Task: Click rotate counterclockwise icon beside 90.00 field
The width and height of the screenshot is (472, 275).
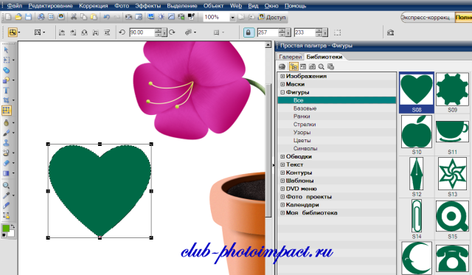Action: (x=122, y=32)
